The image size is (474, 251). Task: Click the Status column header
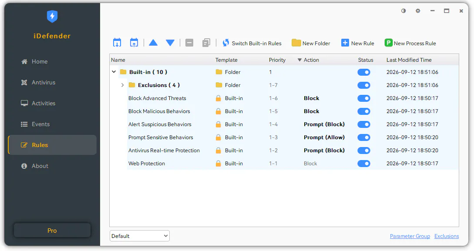click(366, 60)
